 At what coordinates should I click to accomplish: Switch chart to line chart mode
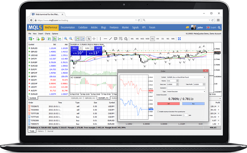click(60, 39)
